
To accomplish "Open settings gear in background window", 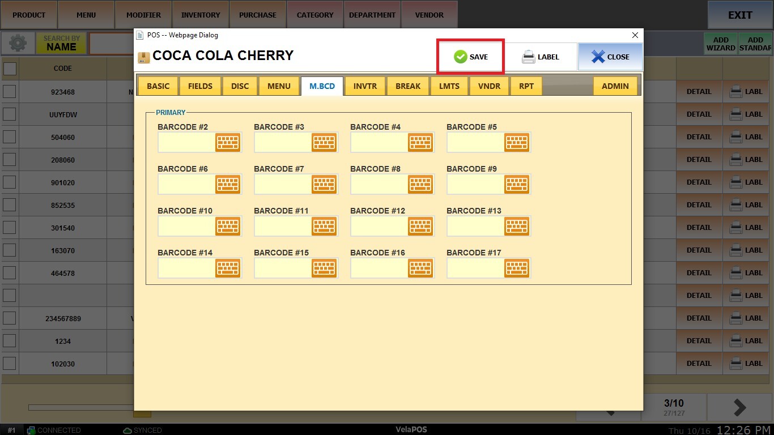I will click(18, 43).
